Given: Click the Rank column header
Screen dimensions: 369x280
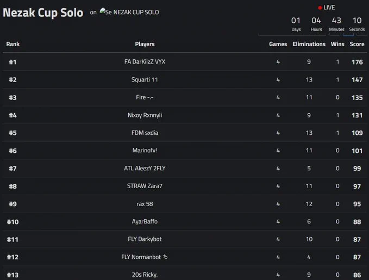Looking at the screenshot, I should (13, 44).
